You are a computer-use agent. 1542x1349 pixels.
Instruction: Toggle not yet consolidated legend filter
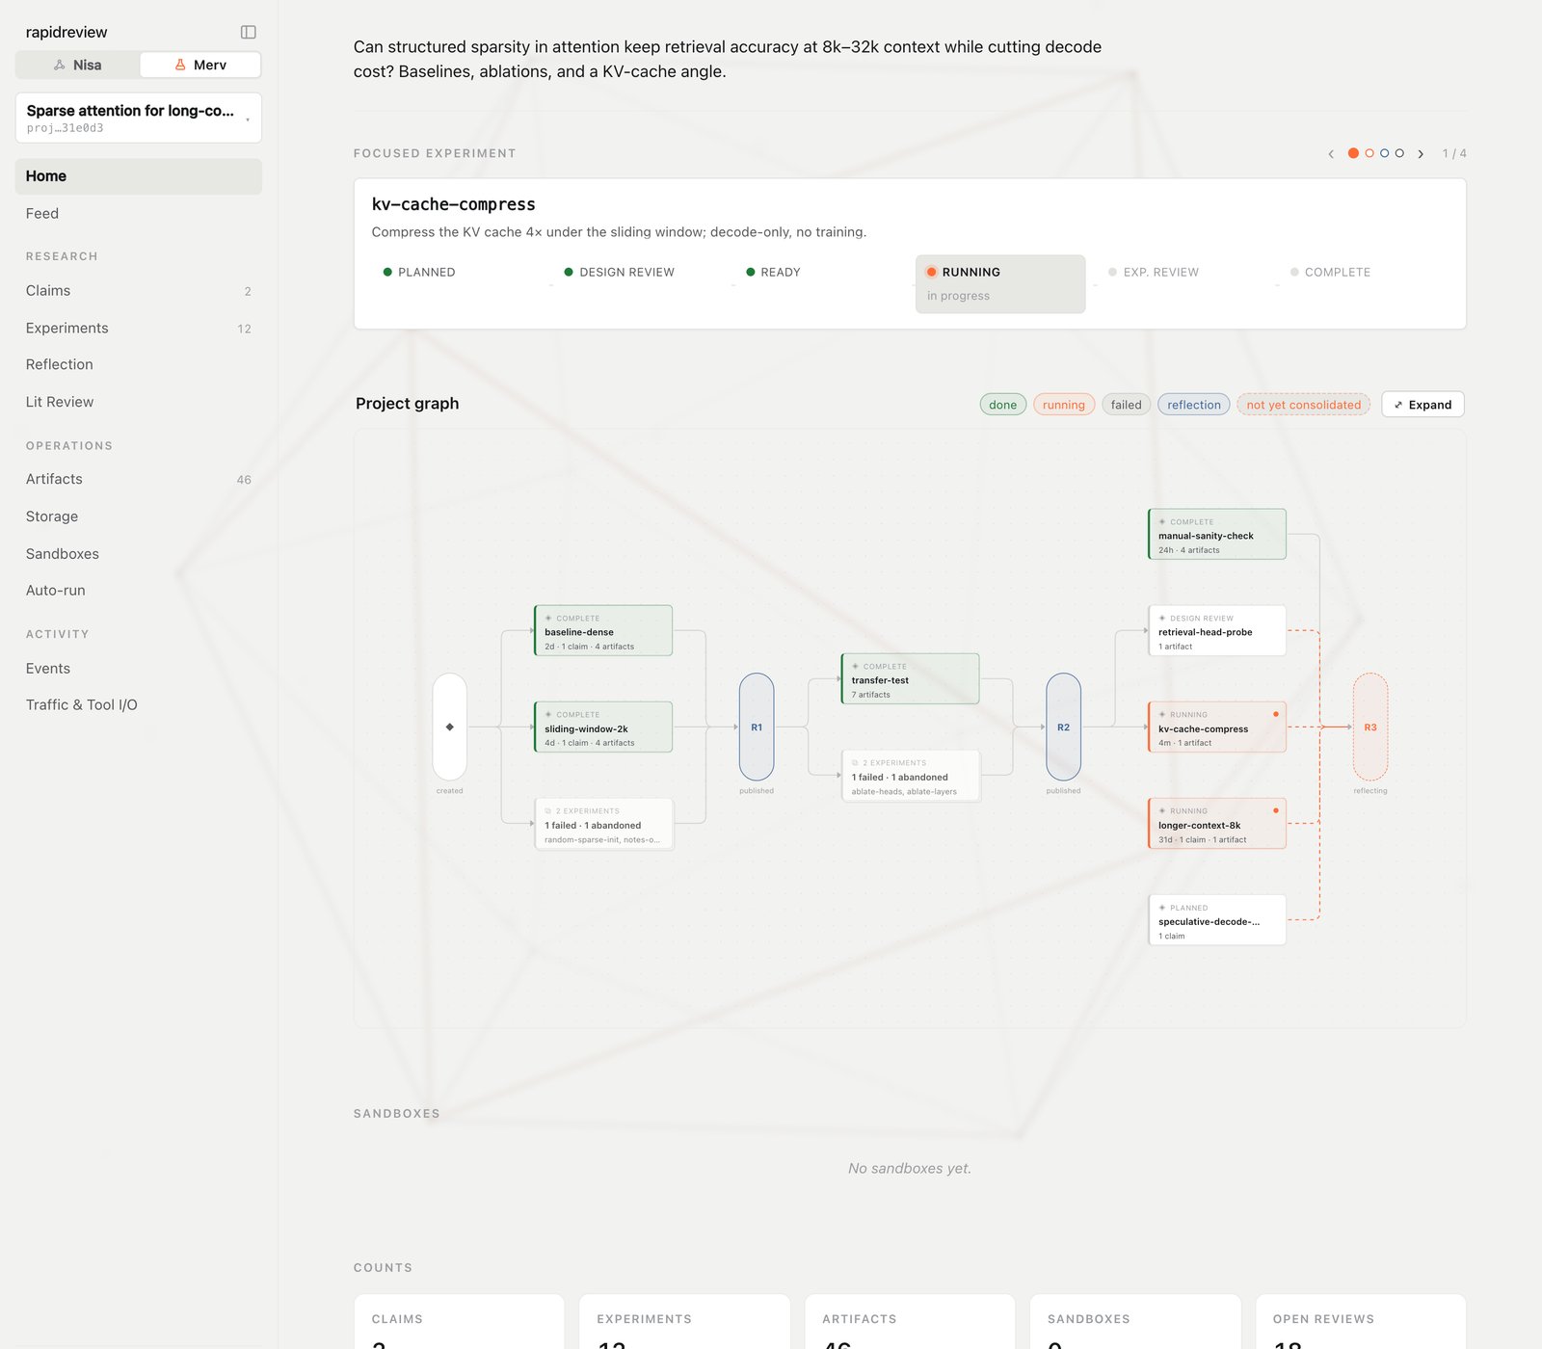pyautogui.click(x=1304, y=405)
